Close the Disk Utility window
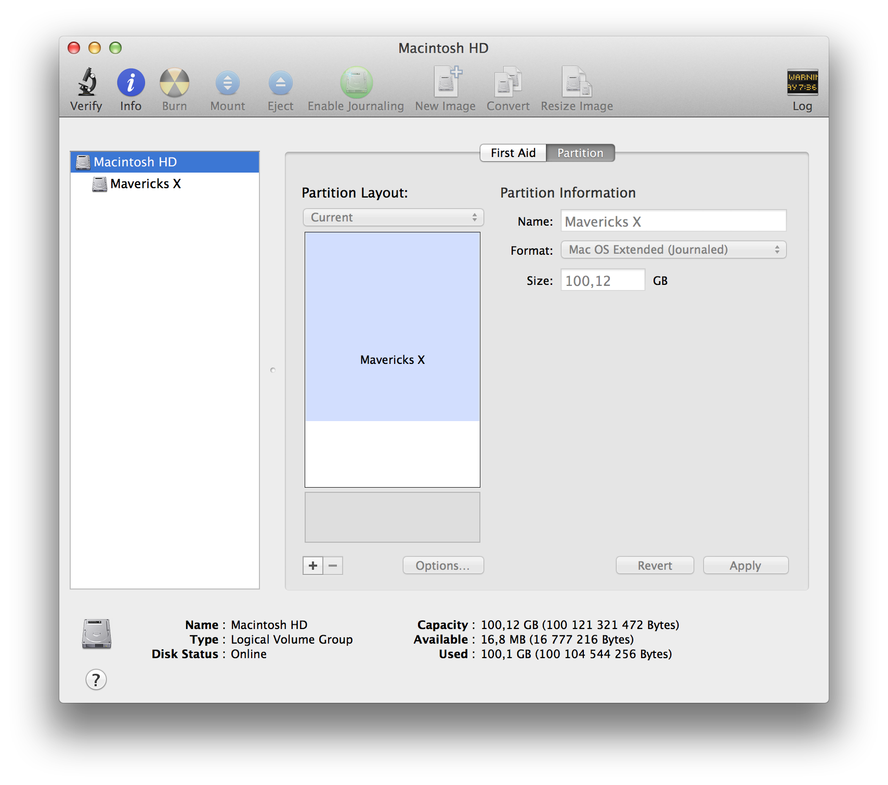The image size is (888, 785). pyautogui.click(x=74, y=48)
